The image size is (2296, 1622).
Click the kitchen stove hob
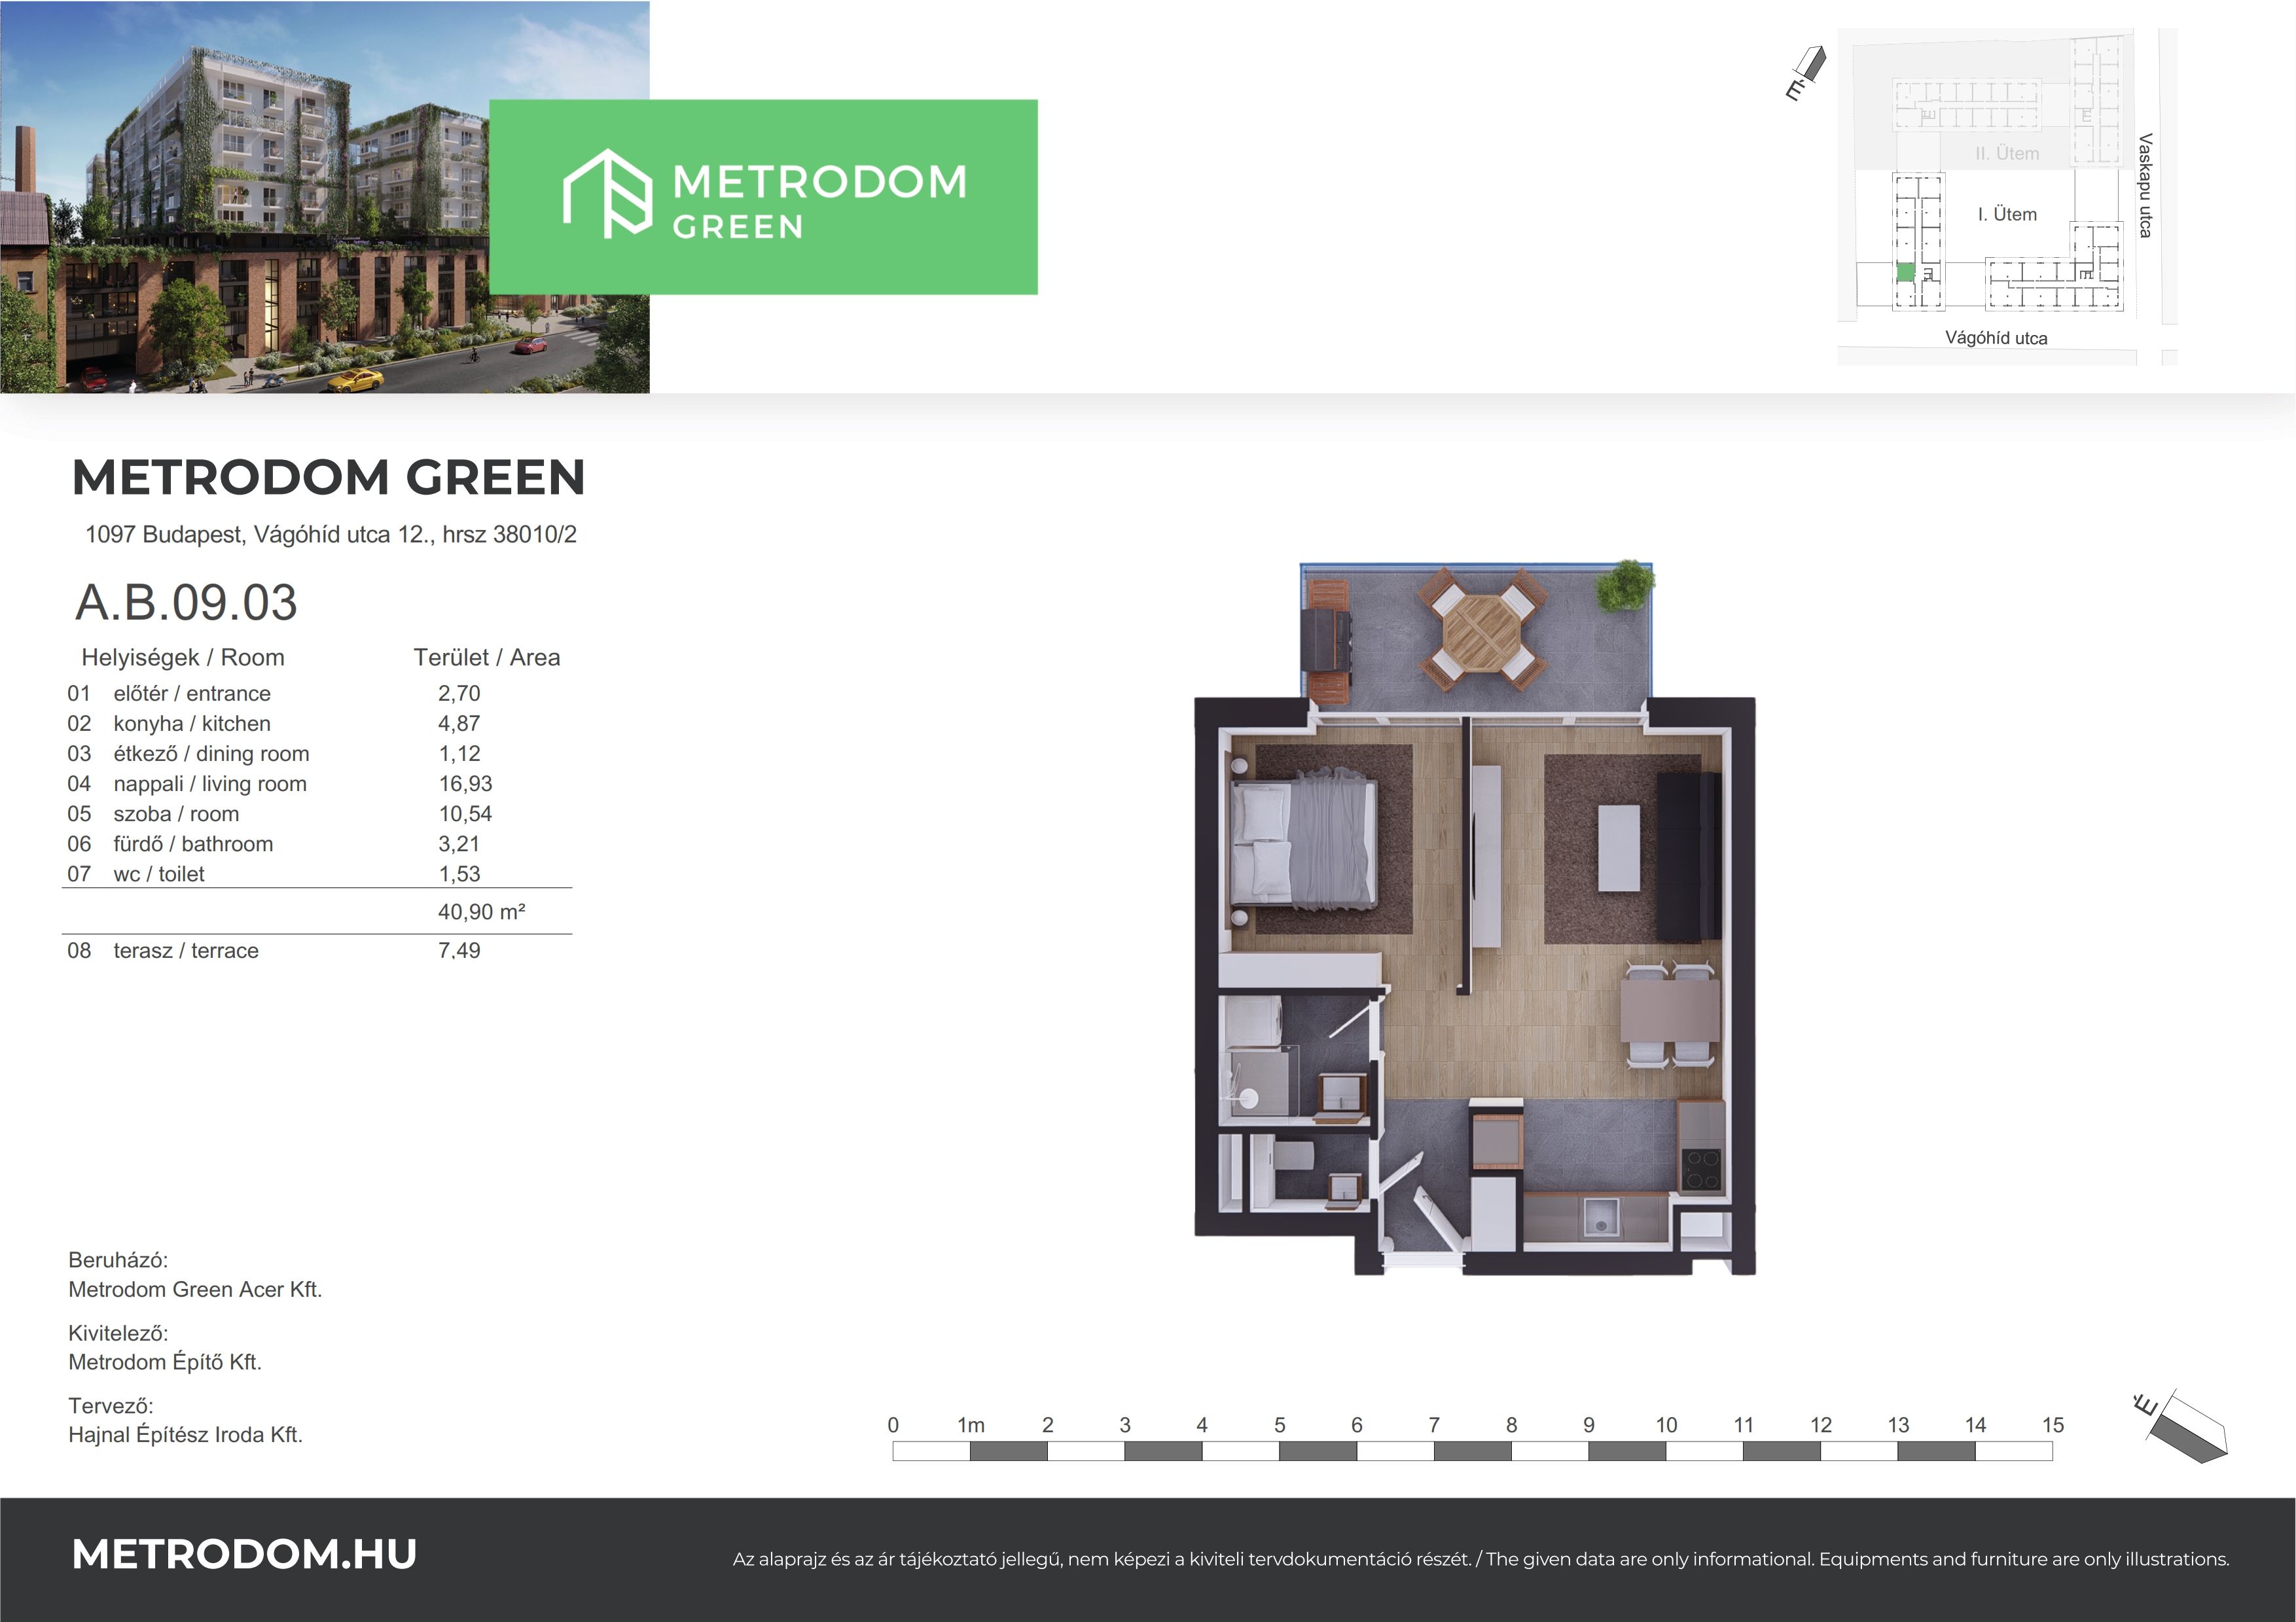pyautogui.click(x=1702, y=1171)
